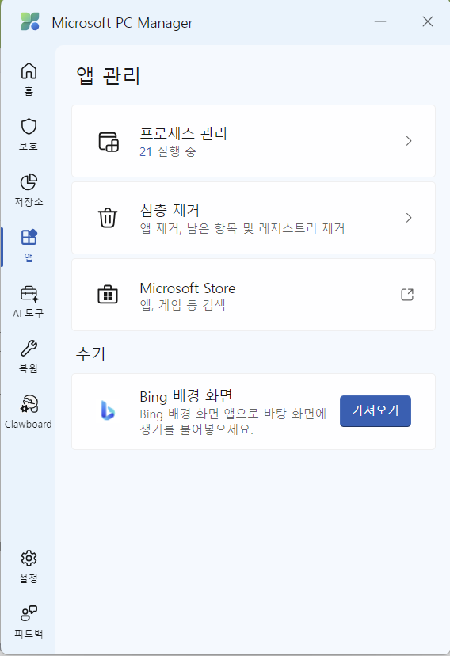450x656 pixels.
Task: Open the 프로세스 관리 title text
Action: pos(184,133)
